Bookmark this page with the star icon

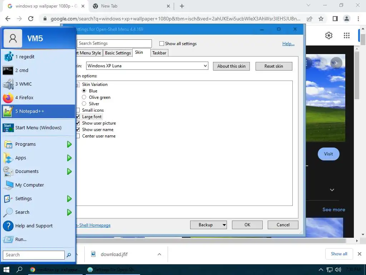[x=321, y=19]
